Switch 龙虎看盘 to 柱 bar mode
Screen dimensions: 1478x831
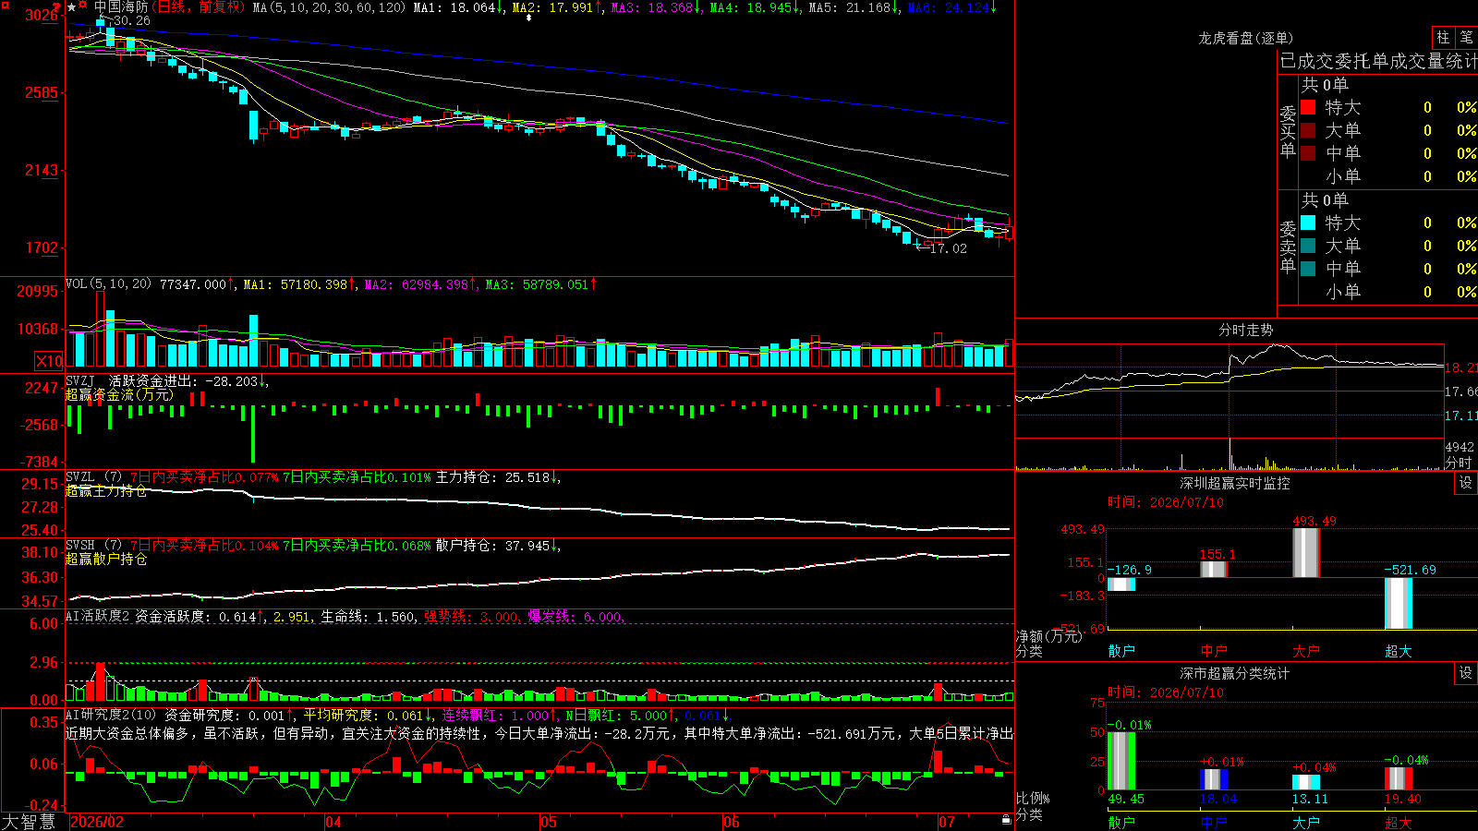(1443, 38)
